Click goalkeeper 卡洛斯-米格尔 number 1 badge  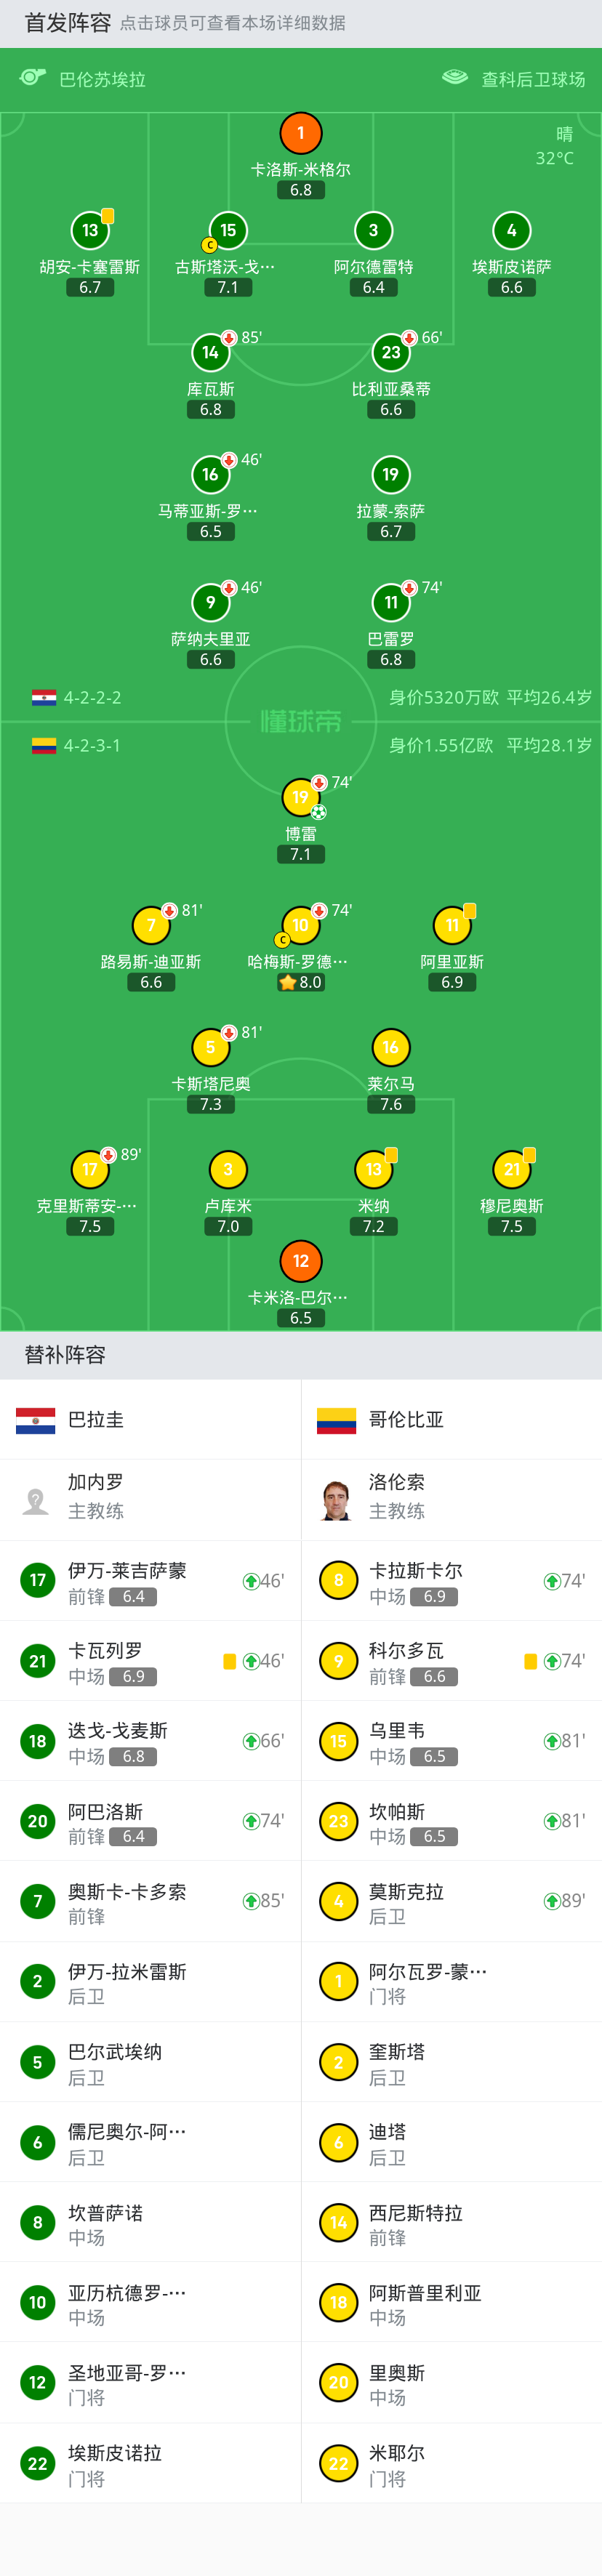(301, 133)
